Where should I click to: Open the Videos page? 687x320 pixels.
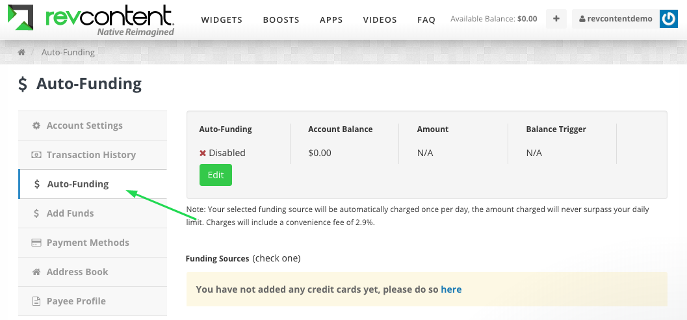[x=380, y=20]
